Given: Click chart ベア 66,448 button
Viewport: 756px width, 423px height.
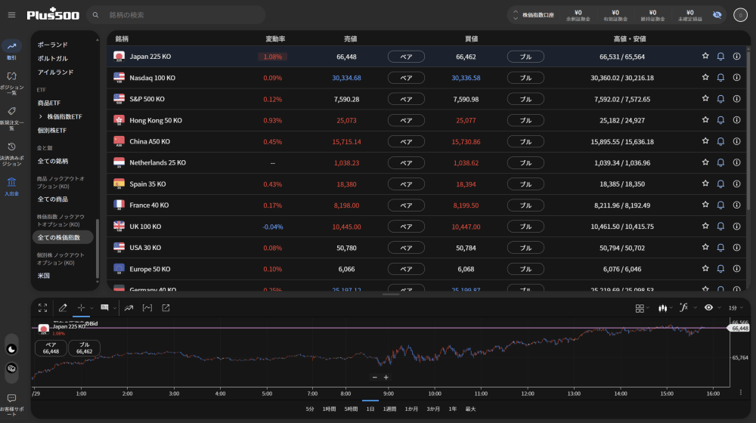Looking at the screenshot, I should (x=51, y=348).
